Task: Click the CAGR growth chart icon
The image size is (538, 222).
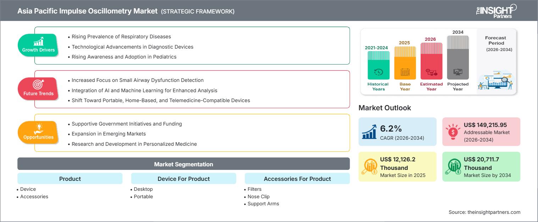Action: tap(370, 132)
